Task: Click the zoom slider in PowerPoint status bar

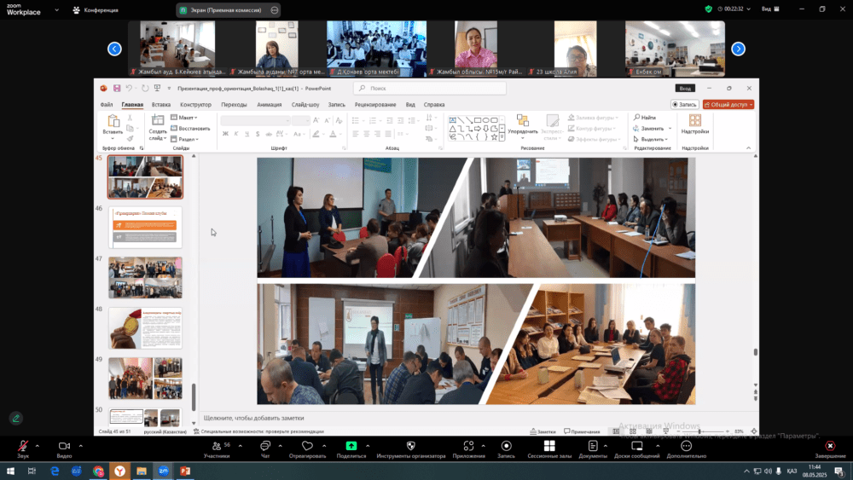Action: coord(702,431)
